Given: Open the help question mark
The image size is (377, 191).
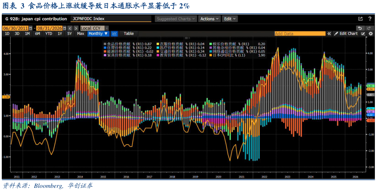Looking at the screenshot, I should click(370, 19).
